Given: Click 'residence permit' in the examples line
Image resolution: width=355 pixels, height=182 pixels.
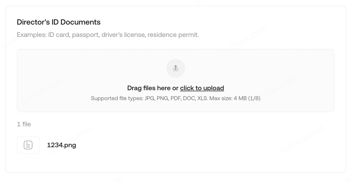Looking at the screenshot, I should pos(173,35).
